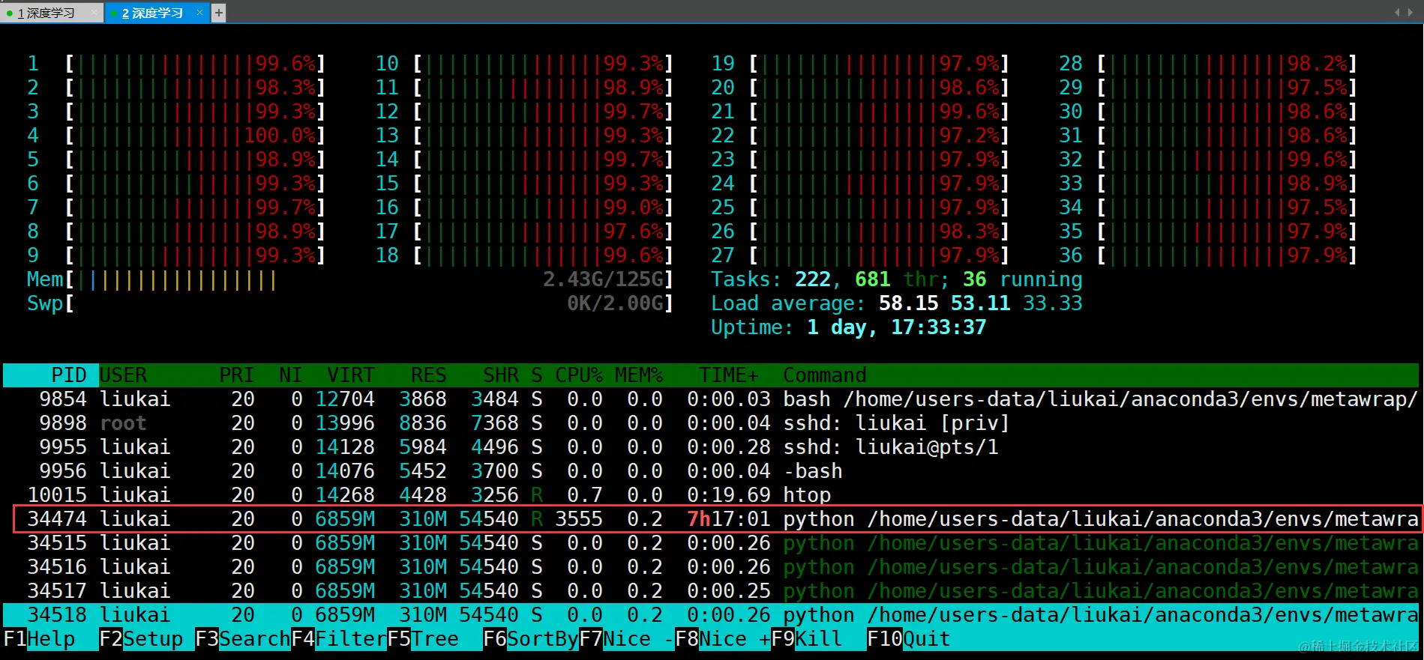Select the bash process row with PID 9854
1424x660 pixels.
point(711,399)
